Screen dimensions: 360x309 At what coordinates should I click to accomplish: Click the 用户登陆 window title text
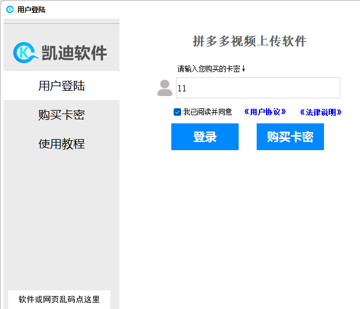[31, 10]
